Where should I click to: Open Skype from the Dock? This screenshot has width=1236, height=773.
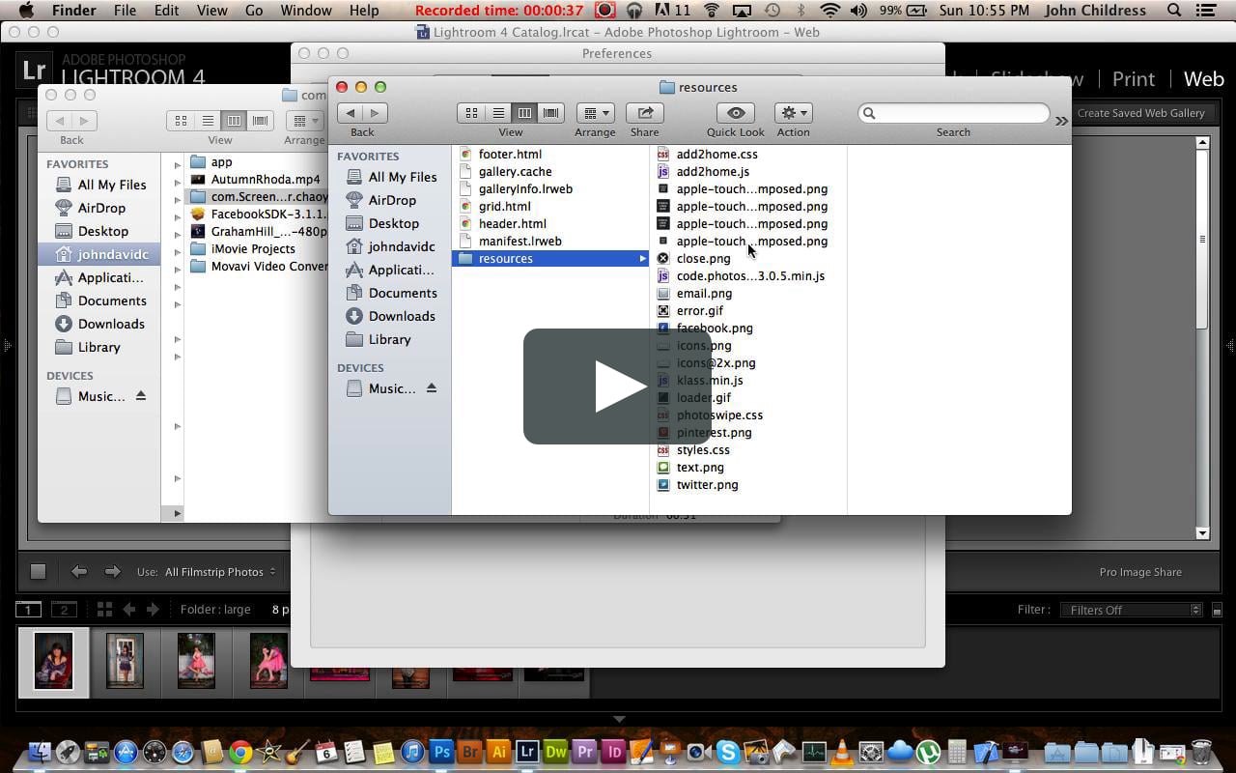[727, 752]
